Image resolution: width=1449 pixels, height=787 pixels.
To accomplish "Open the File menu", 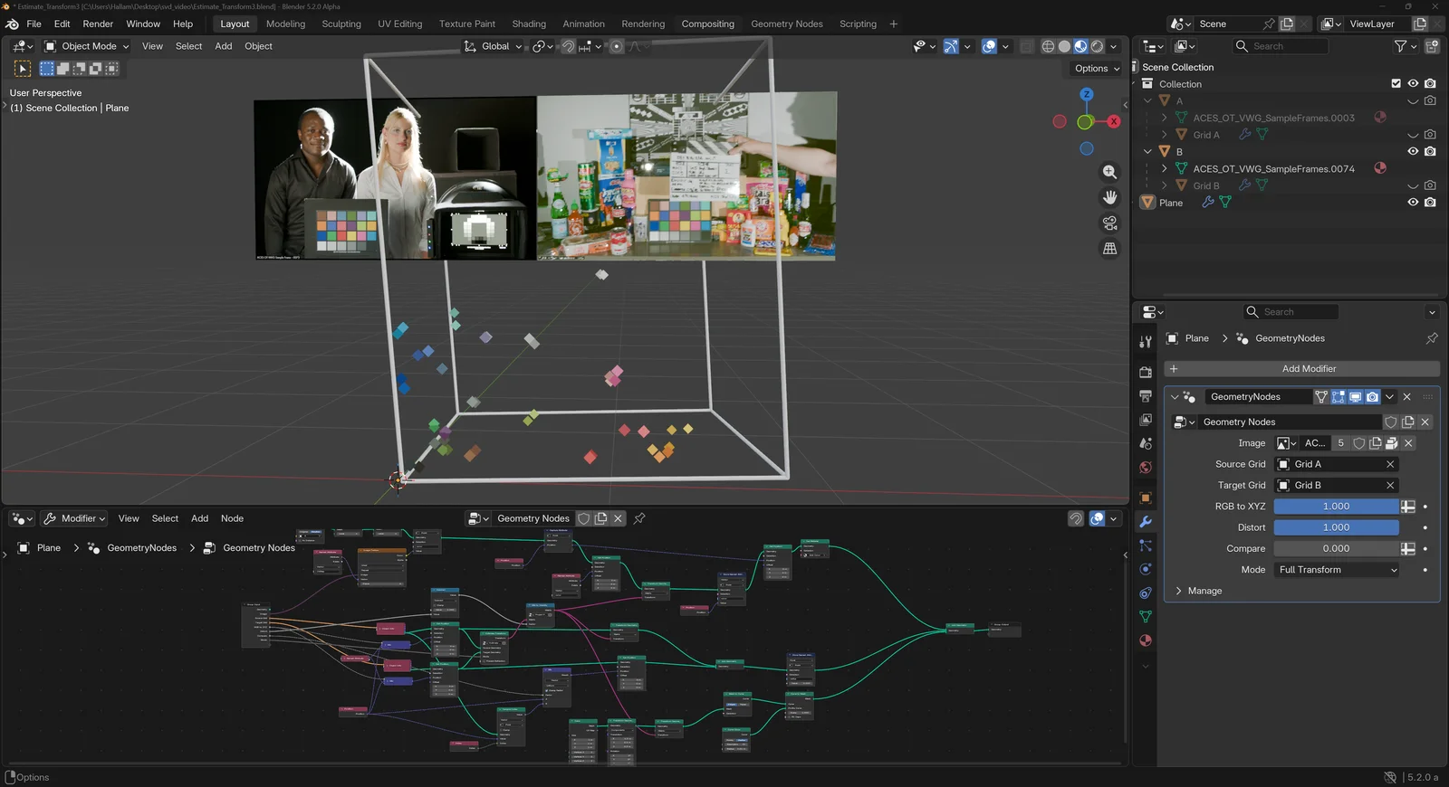I will point(34,24).
